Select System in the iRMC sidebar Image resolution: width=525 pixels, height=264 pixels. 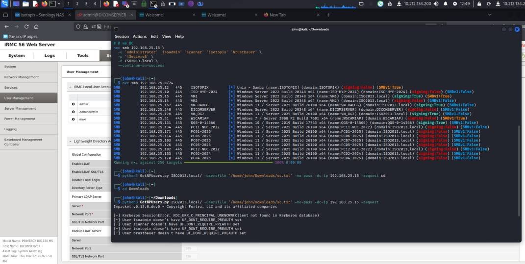28,67
